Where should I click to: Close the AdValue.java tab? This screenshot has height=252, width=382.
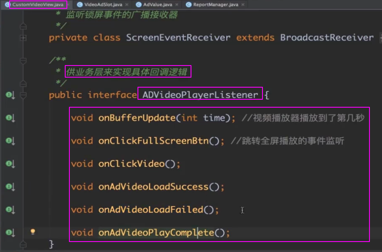coord(177,5)
